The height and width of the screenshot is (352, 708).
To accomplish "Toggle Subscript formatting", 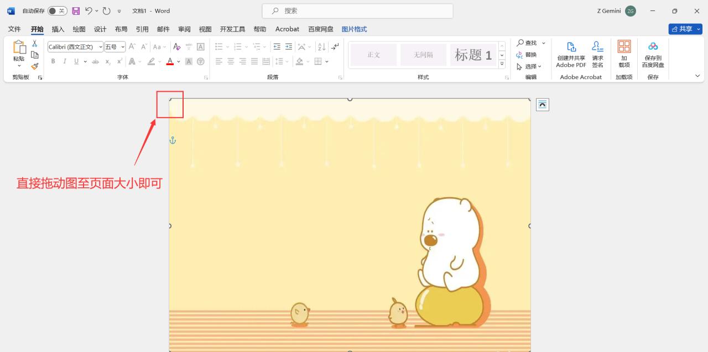I will (x=108, y=61).
